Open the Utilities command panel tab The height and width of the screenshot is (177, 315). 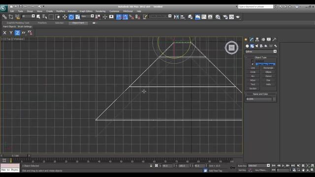(275, 39)
